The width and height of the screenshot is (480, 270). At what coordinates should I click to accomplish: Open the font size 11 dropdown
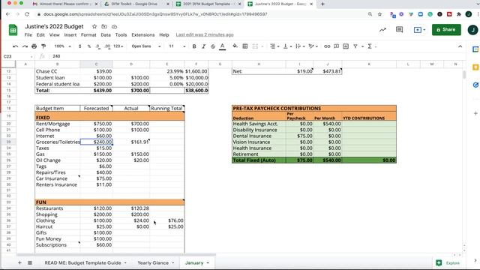click(178, 46)
